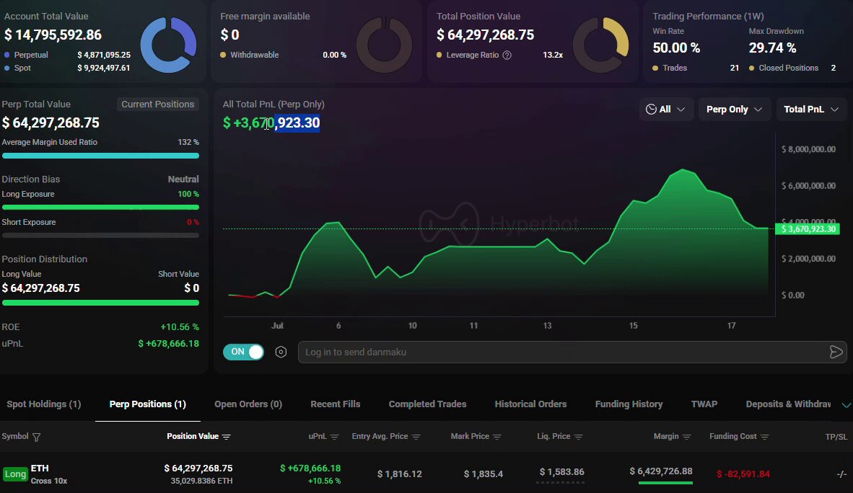Sort by Mark Price column icon

coord(497,437)
